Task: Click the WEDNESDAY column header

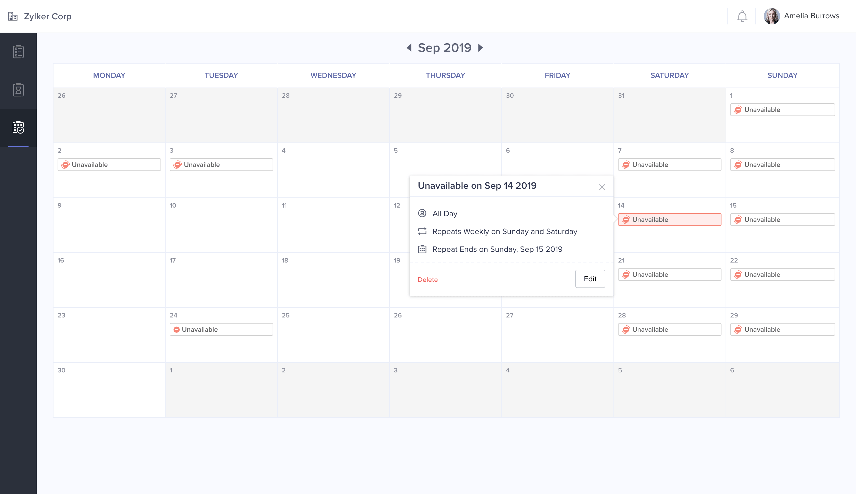Action: coord(333,75)
